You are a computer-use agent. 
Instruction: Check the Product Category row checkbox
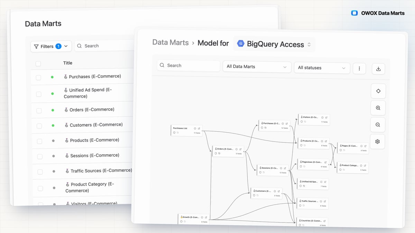tap(40, 188)
